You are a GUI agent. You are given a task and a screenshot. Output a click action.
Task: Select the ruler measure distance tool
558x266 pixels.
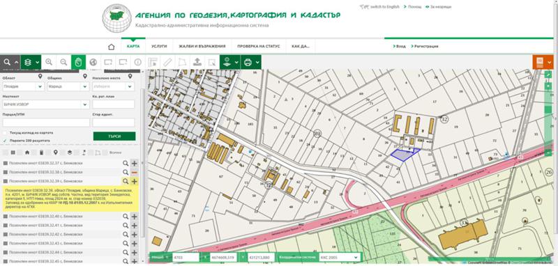tap(167, 62)
